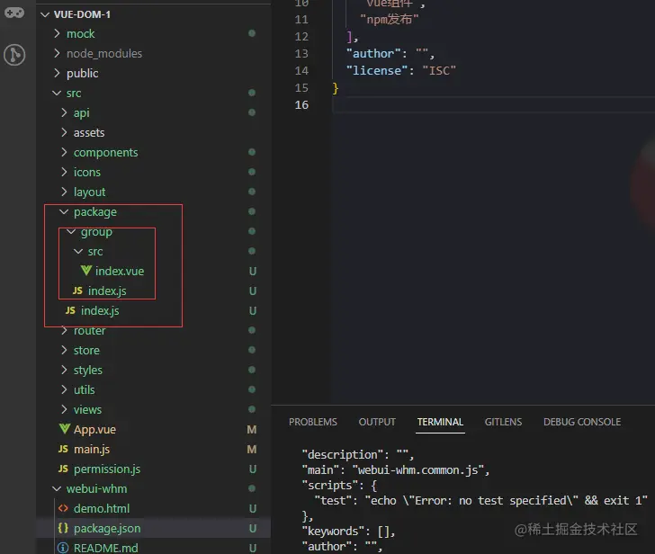Expand the public folder
The width and height of the screenshot is (655, 554).
(x=58, y=73)
